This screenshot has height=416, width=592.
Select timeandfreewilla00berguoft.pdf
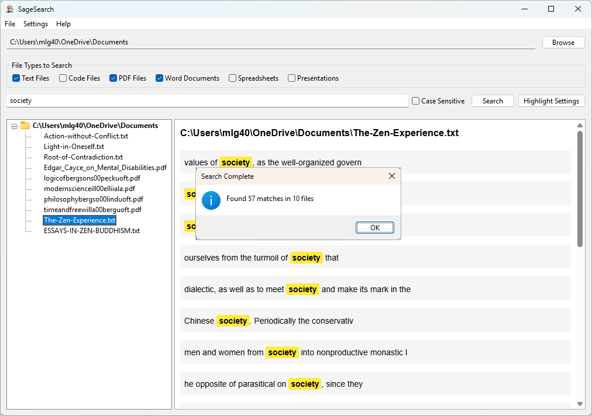(92, 210)
